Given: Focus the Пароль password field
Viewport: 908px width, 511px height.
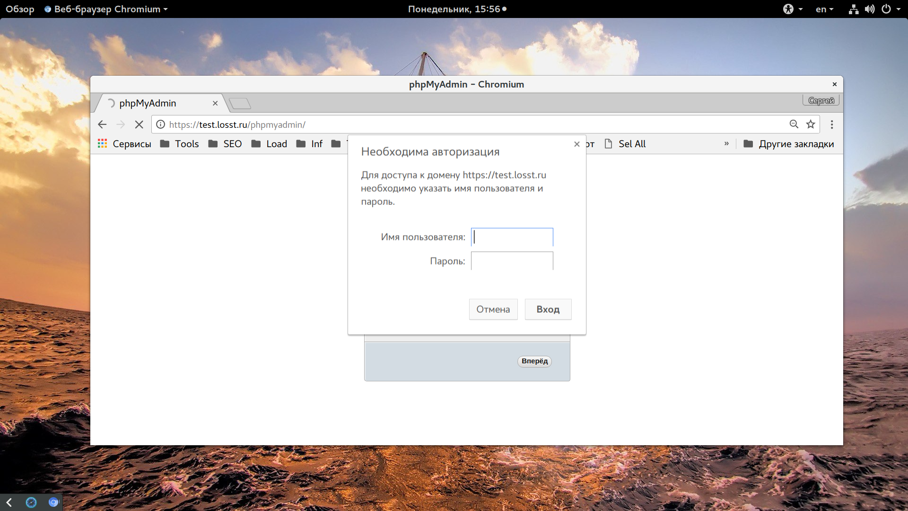Looking at the screenshot, I should 512,261.
